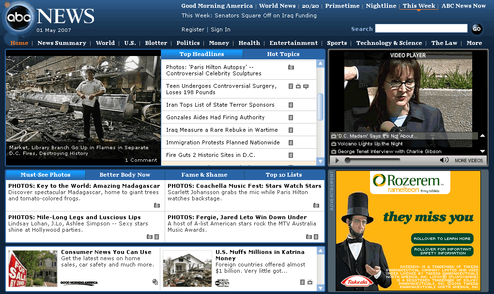494x294 pixels.
Task: Open the More navigation menu
Action: [x=474, y=43]
